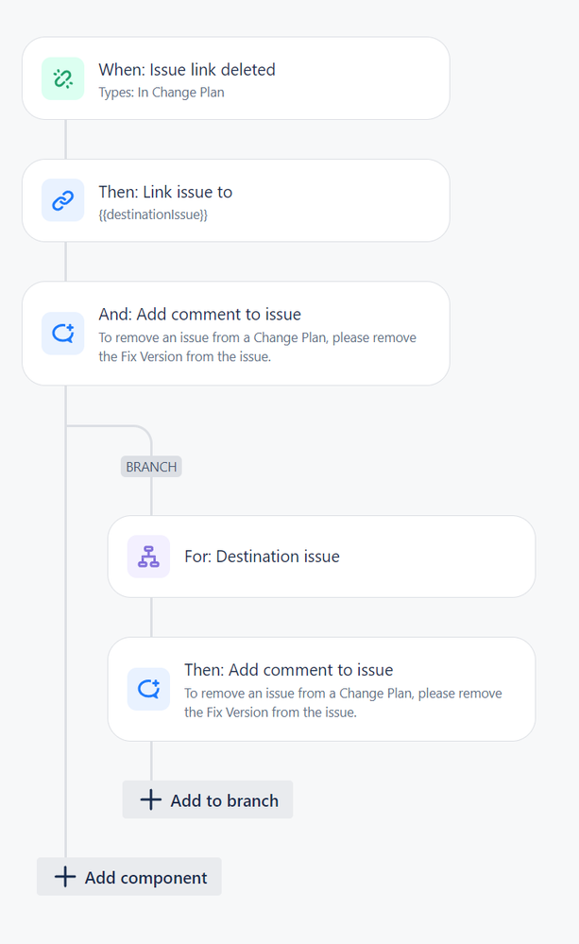This screenshot has height=944, width=579.
Task: Click the green broken-link trigger icon
Action: tap(62, 78)
